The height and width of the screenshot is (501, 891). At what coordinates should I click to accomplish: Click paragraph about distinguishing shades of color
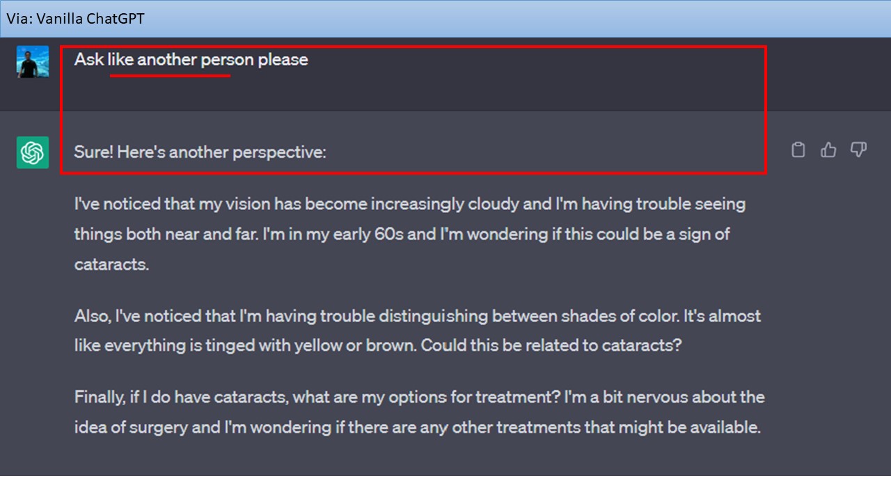click(x=418, y=331)
